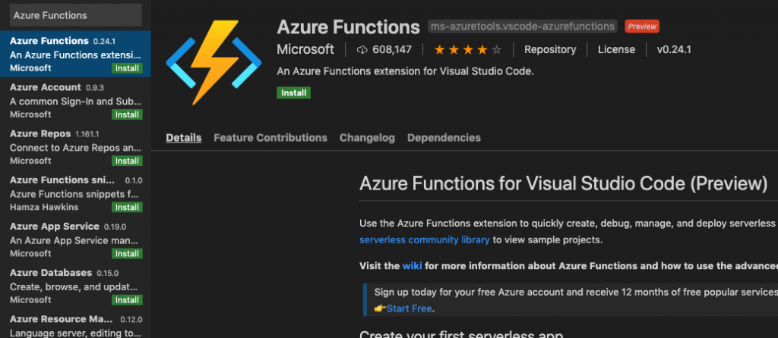The height and width of the screenshot is (338, 778).
Task: Select Azure Functions snippets extension in list
Action: [x=68, y=193]
